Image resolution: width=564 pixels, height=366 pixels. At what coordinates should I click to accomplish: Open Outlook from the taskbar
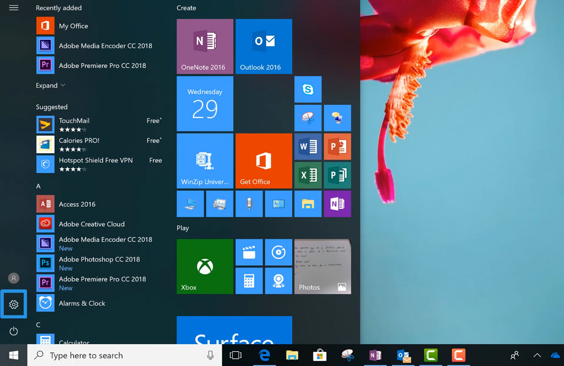403,355
